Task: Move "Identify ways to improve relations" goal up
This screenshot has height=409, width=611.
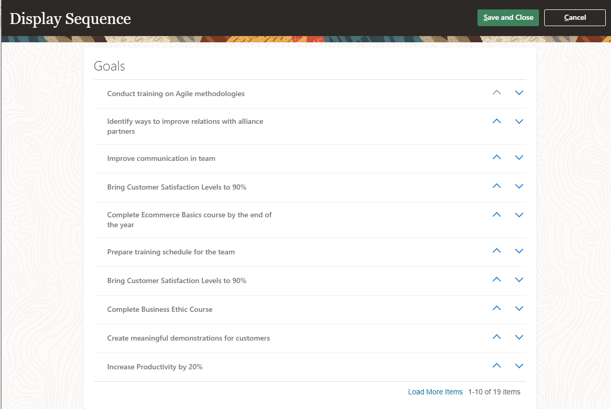Action: 497,121
